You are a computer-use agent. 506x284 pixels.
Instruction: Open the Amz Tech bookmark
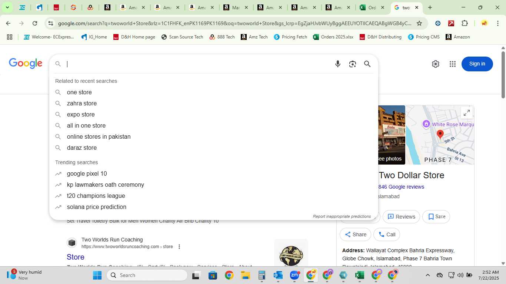pos(254,37)
